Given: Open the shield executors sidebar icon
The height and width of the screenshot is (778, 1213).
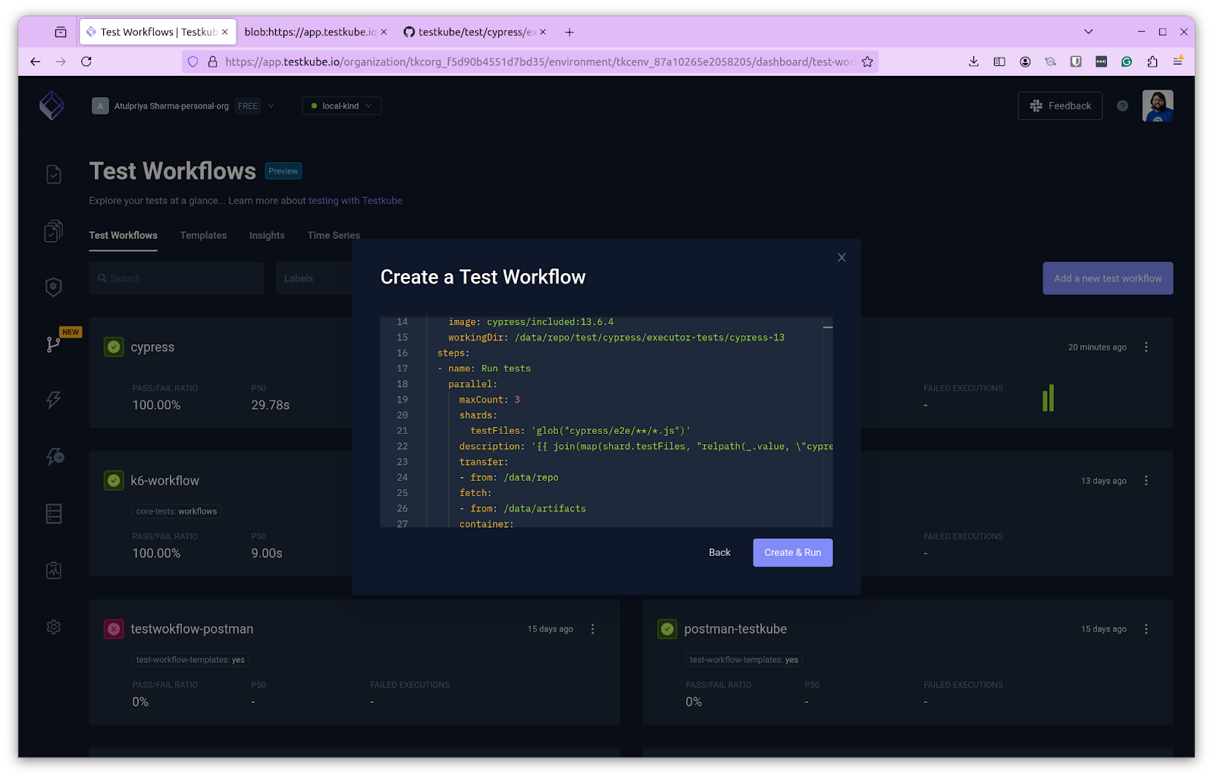Looking at the screenshot, I should click(x=54, y=287).
